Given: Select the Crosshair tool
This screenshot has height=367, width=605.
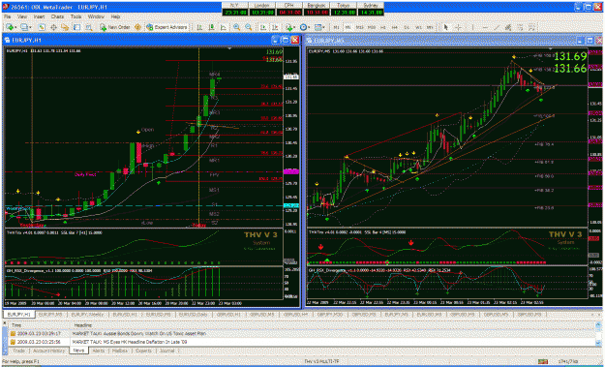Looking at the screenshot, I should [x=459, y=27].
